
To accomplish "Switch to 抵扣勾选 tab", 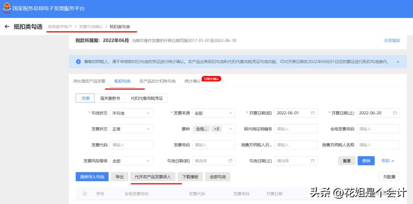I will [x=122, y=81].
